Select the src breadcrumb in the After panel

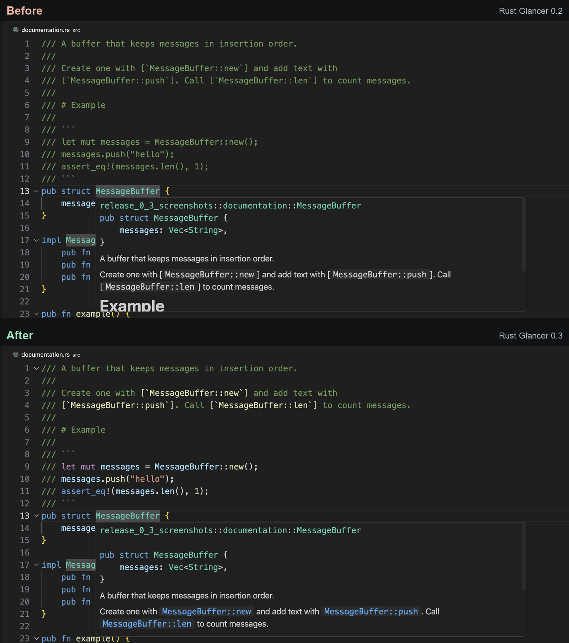click(76, 355)
